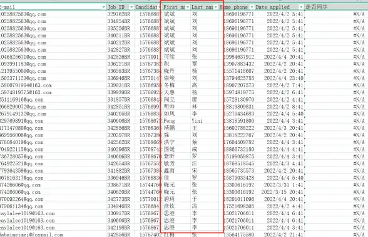Open the Home phone column filter dropdown
The width and height of the screenshot is (368, 237).
252,7
